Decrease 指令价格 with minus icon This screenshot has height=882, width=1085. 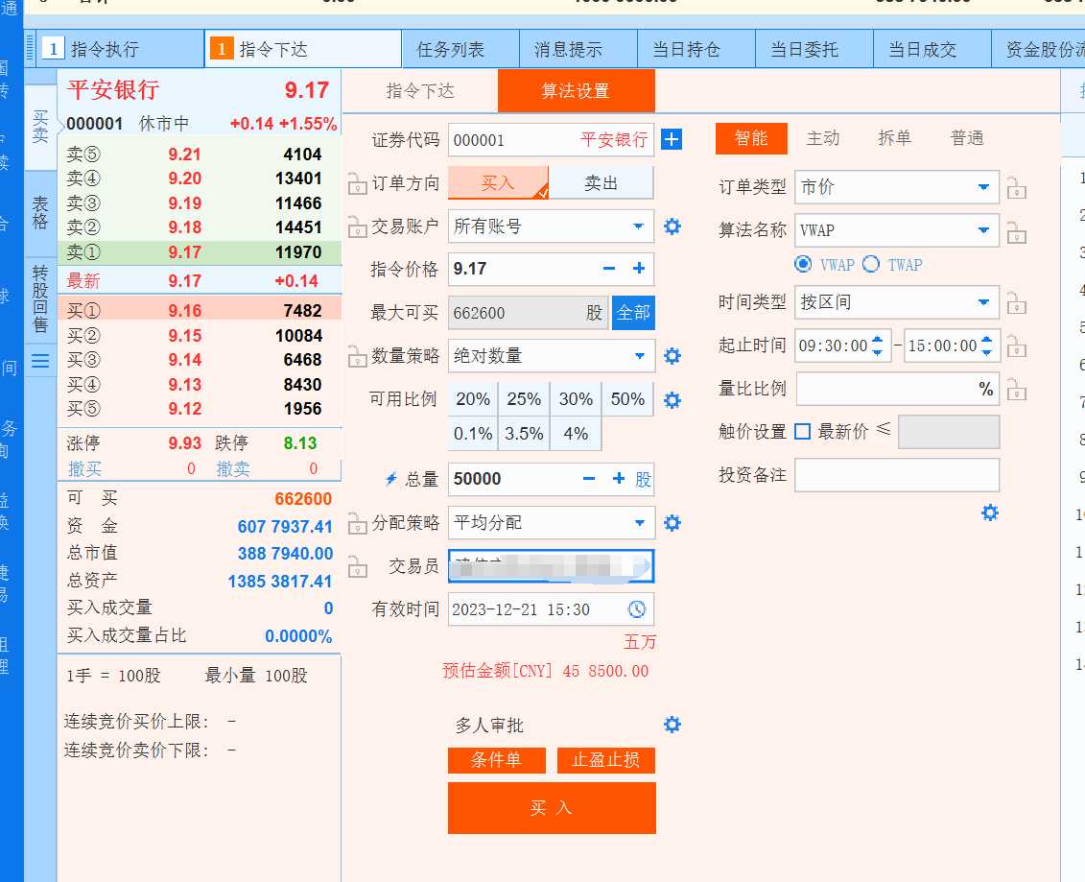tap(609, 269)
